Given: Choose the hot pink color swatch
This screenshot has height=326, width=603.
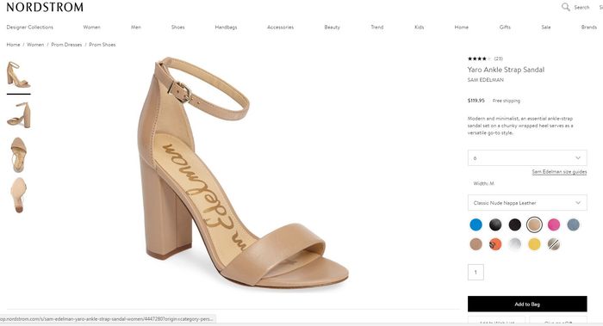Looking at the screenshot, I should pos(554,225).
